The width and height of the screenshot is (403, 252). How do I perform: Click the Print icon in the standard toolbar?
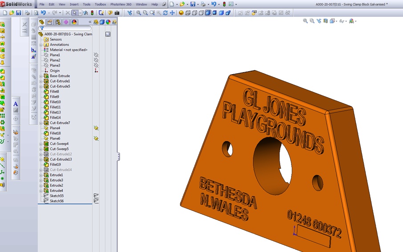tap(27, 12)
